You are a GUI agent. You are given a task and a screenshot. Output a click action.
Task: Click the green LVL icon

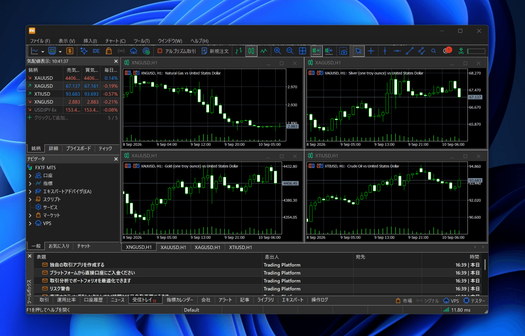click(x=461, y=51)
